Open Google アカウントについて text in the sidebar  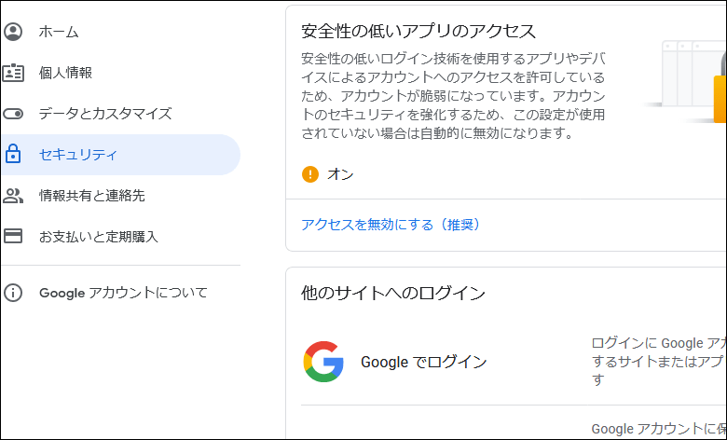123,293
